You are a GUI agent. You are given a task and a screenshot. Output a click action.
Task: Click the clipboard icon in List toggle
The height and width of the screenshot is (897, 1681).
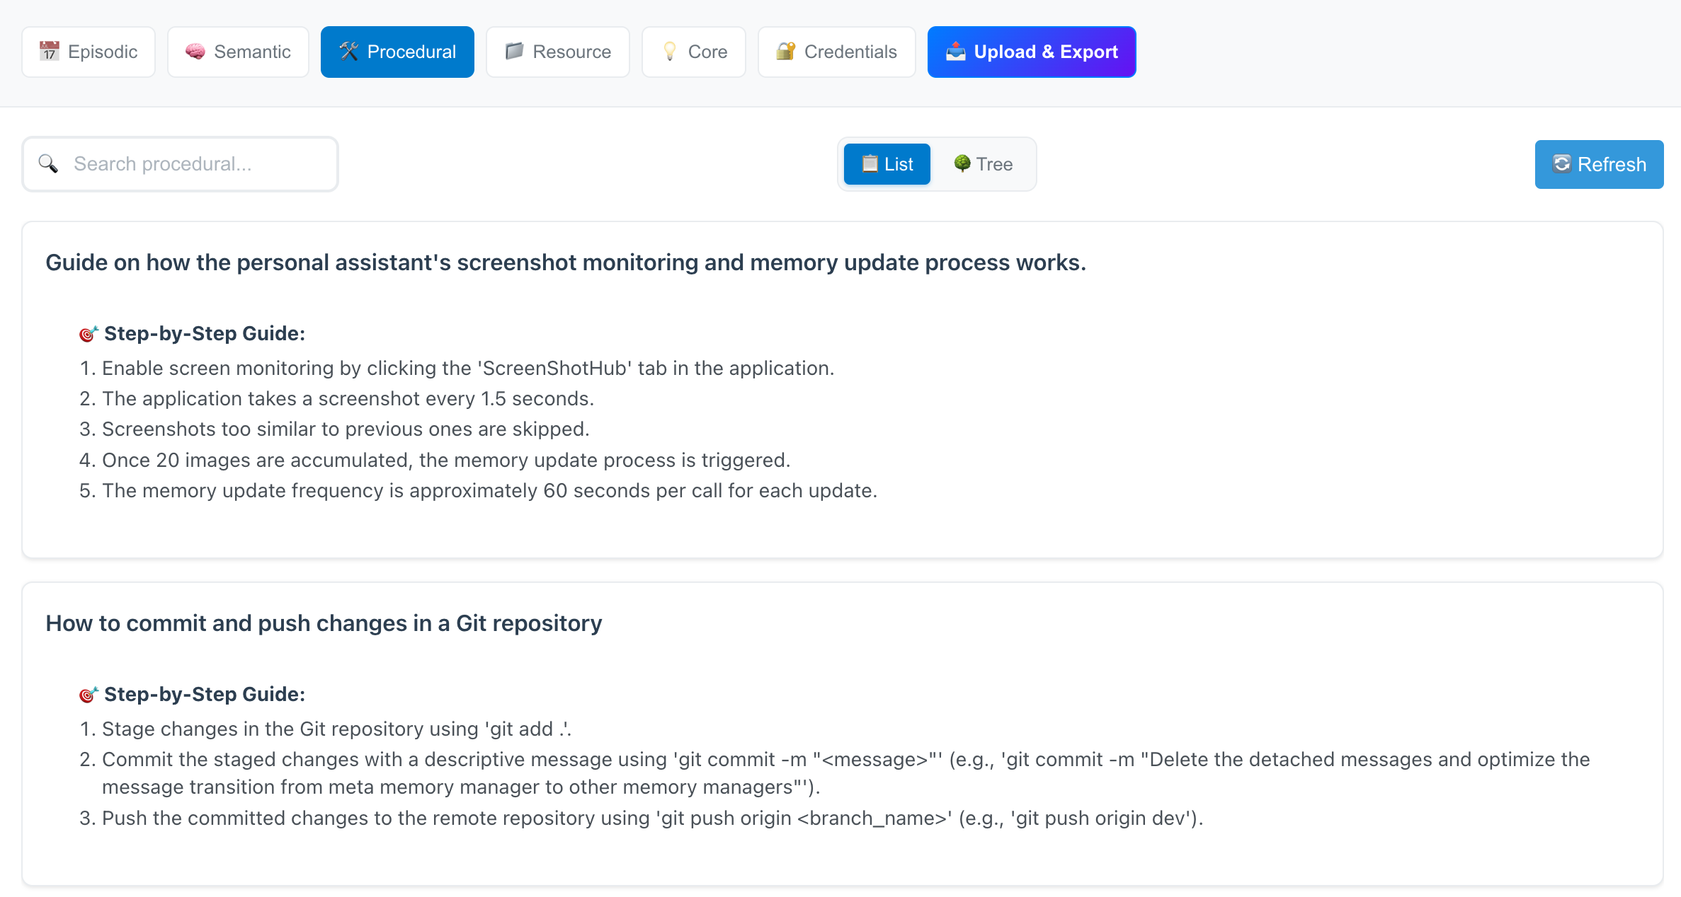870,163
